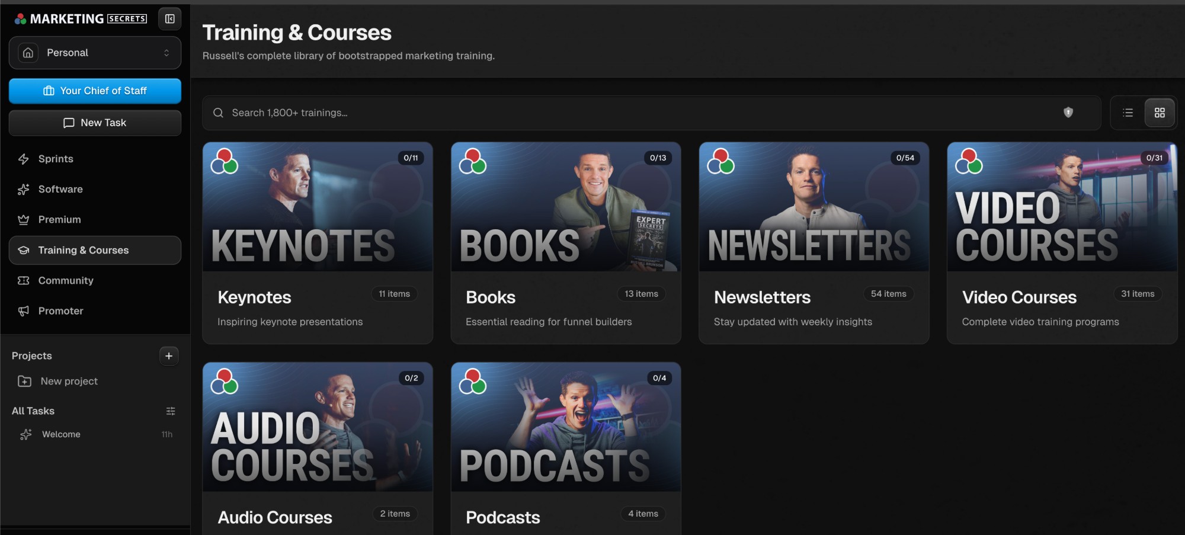
Task: Open the All Tasks filter options
Action: pos(171,411)
